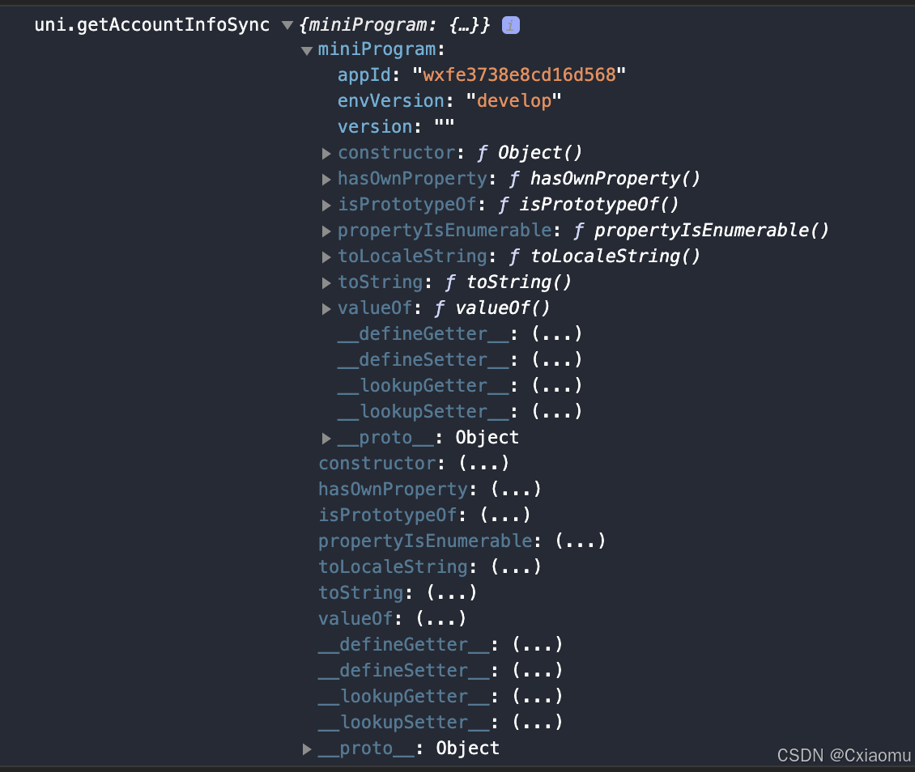Expand the toLocaleString function property
The height and width of the screenshot is (772, 915).
(326, 257)
